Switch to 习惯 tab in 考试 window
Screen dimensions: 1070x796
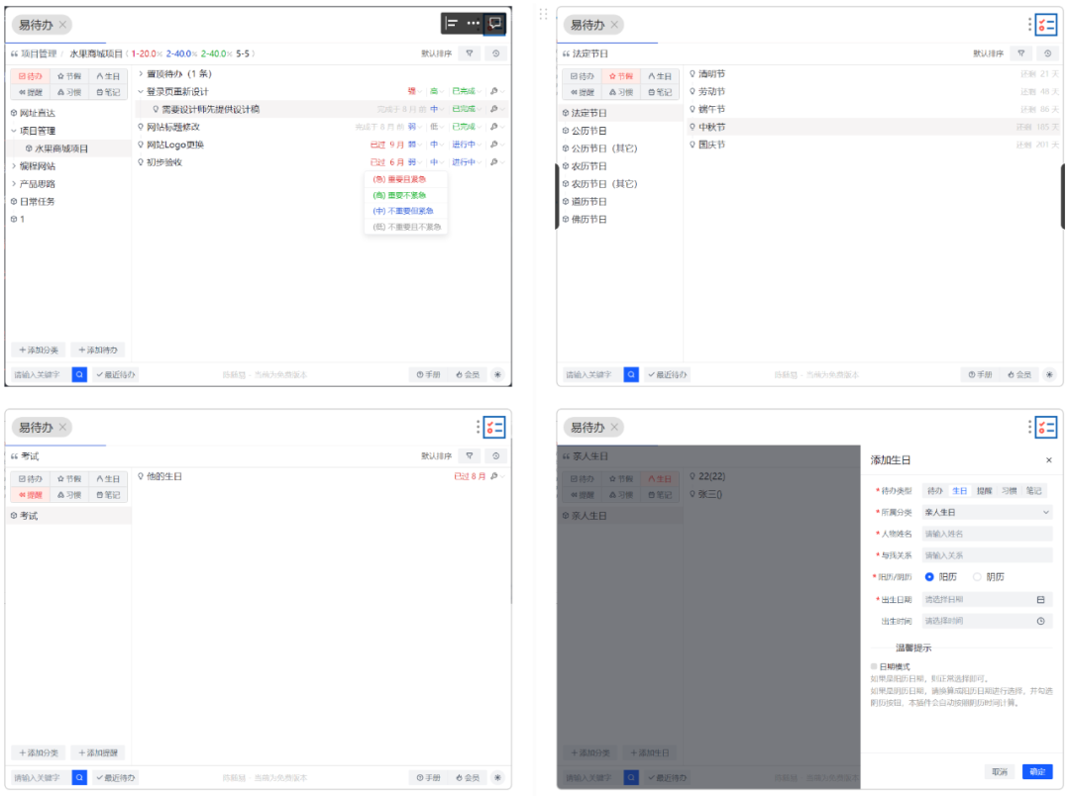tap(69, 494)
